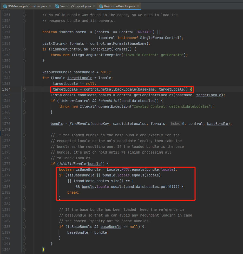Click line number 1370 in the gutter
This screenshot has height=254, width=243.
pyautogui.click(x=6, y=124)
